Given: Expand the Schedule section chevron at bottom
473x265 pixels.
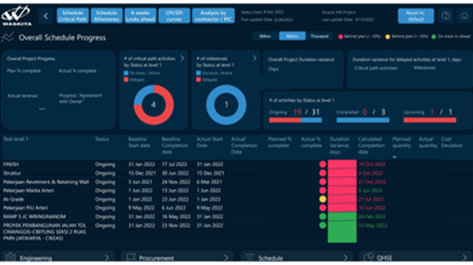Looking at the screenshot, I should [x=345, y=258].
